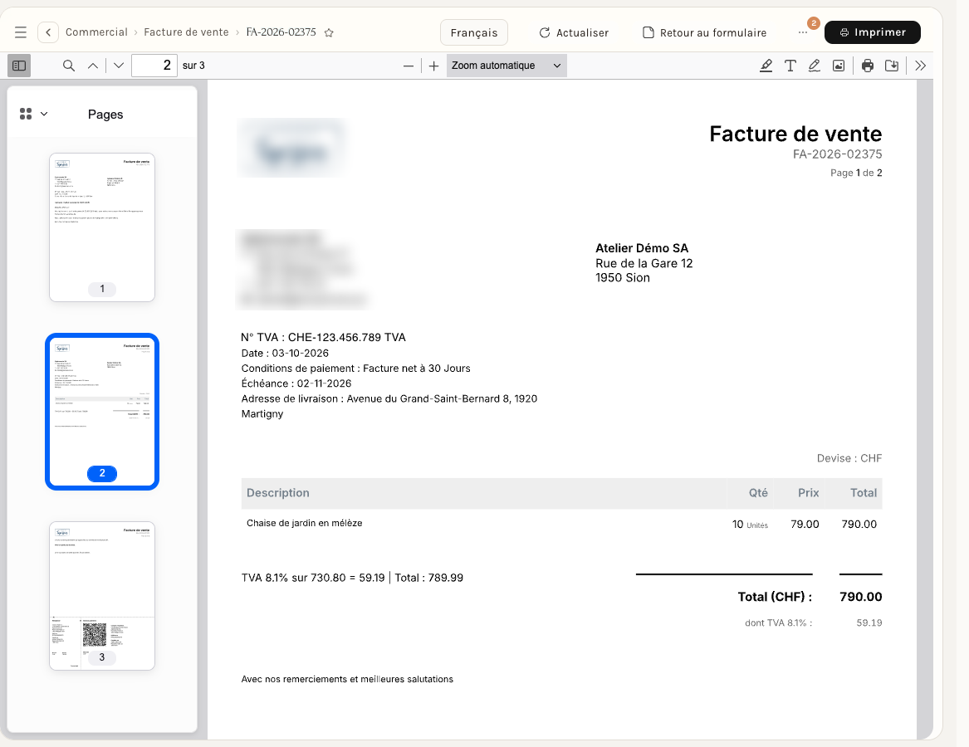The height and width of the screenshot is (747, 969).
Task: Click the Facture de vente document heading
Action: click(795, 134)
